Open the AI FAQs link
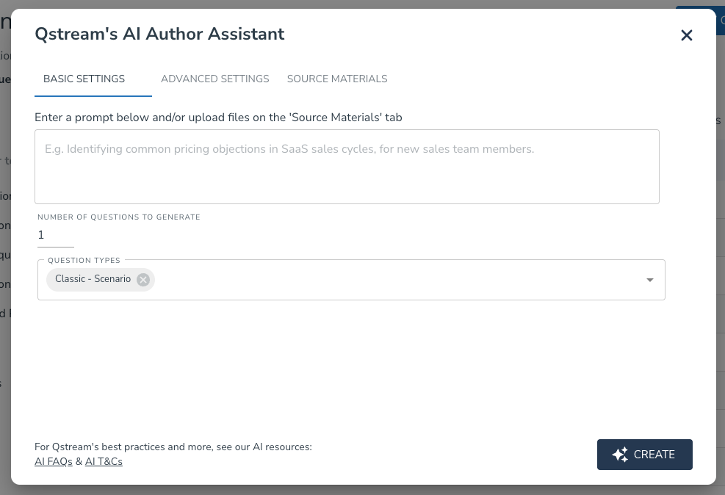The height and width of the screenshot is (495, 725). [x=54, y=461]
